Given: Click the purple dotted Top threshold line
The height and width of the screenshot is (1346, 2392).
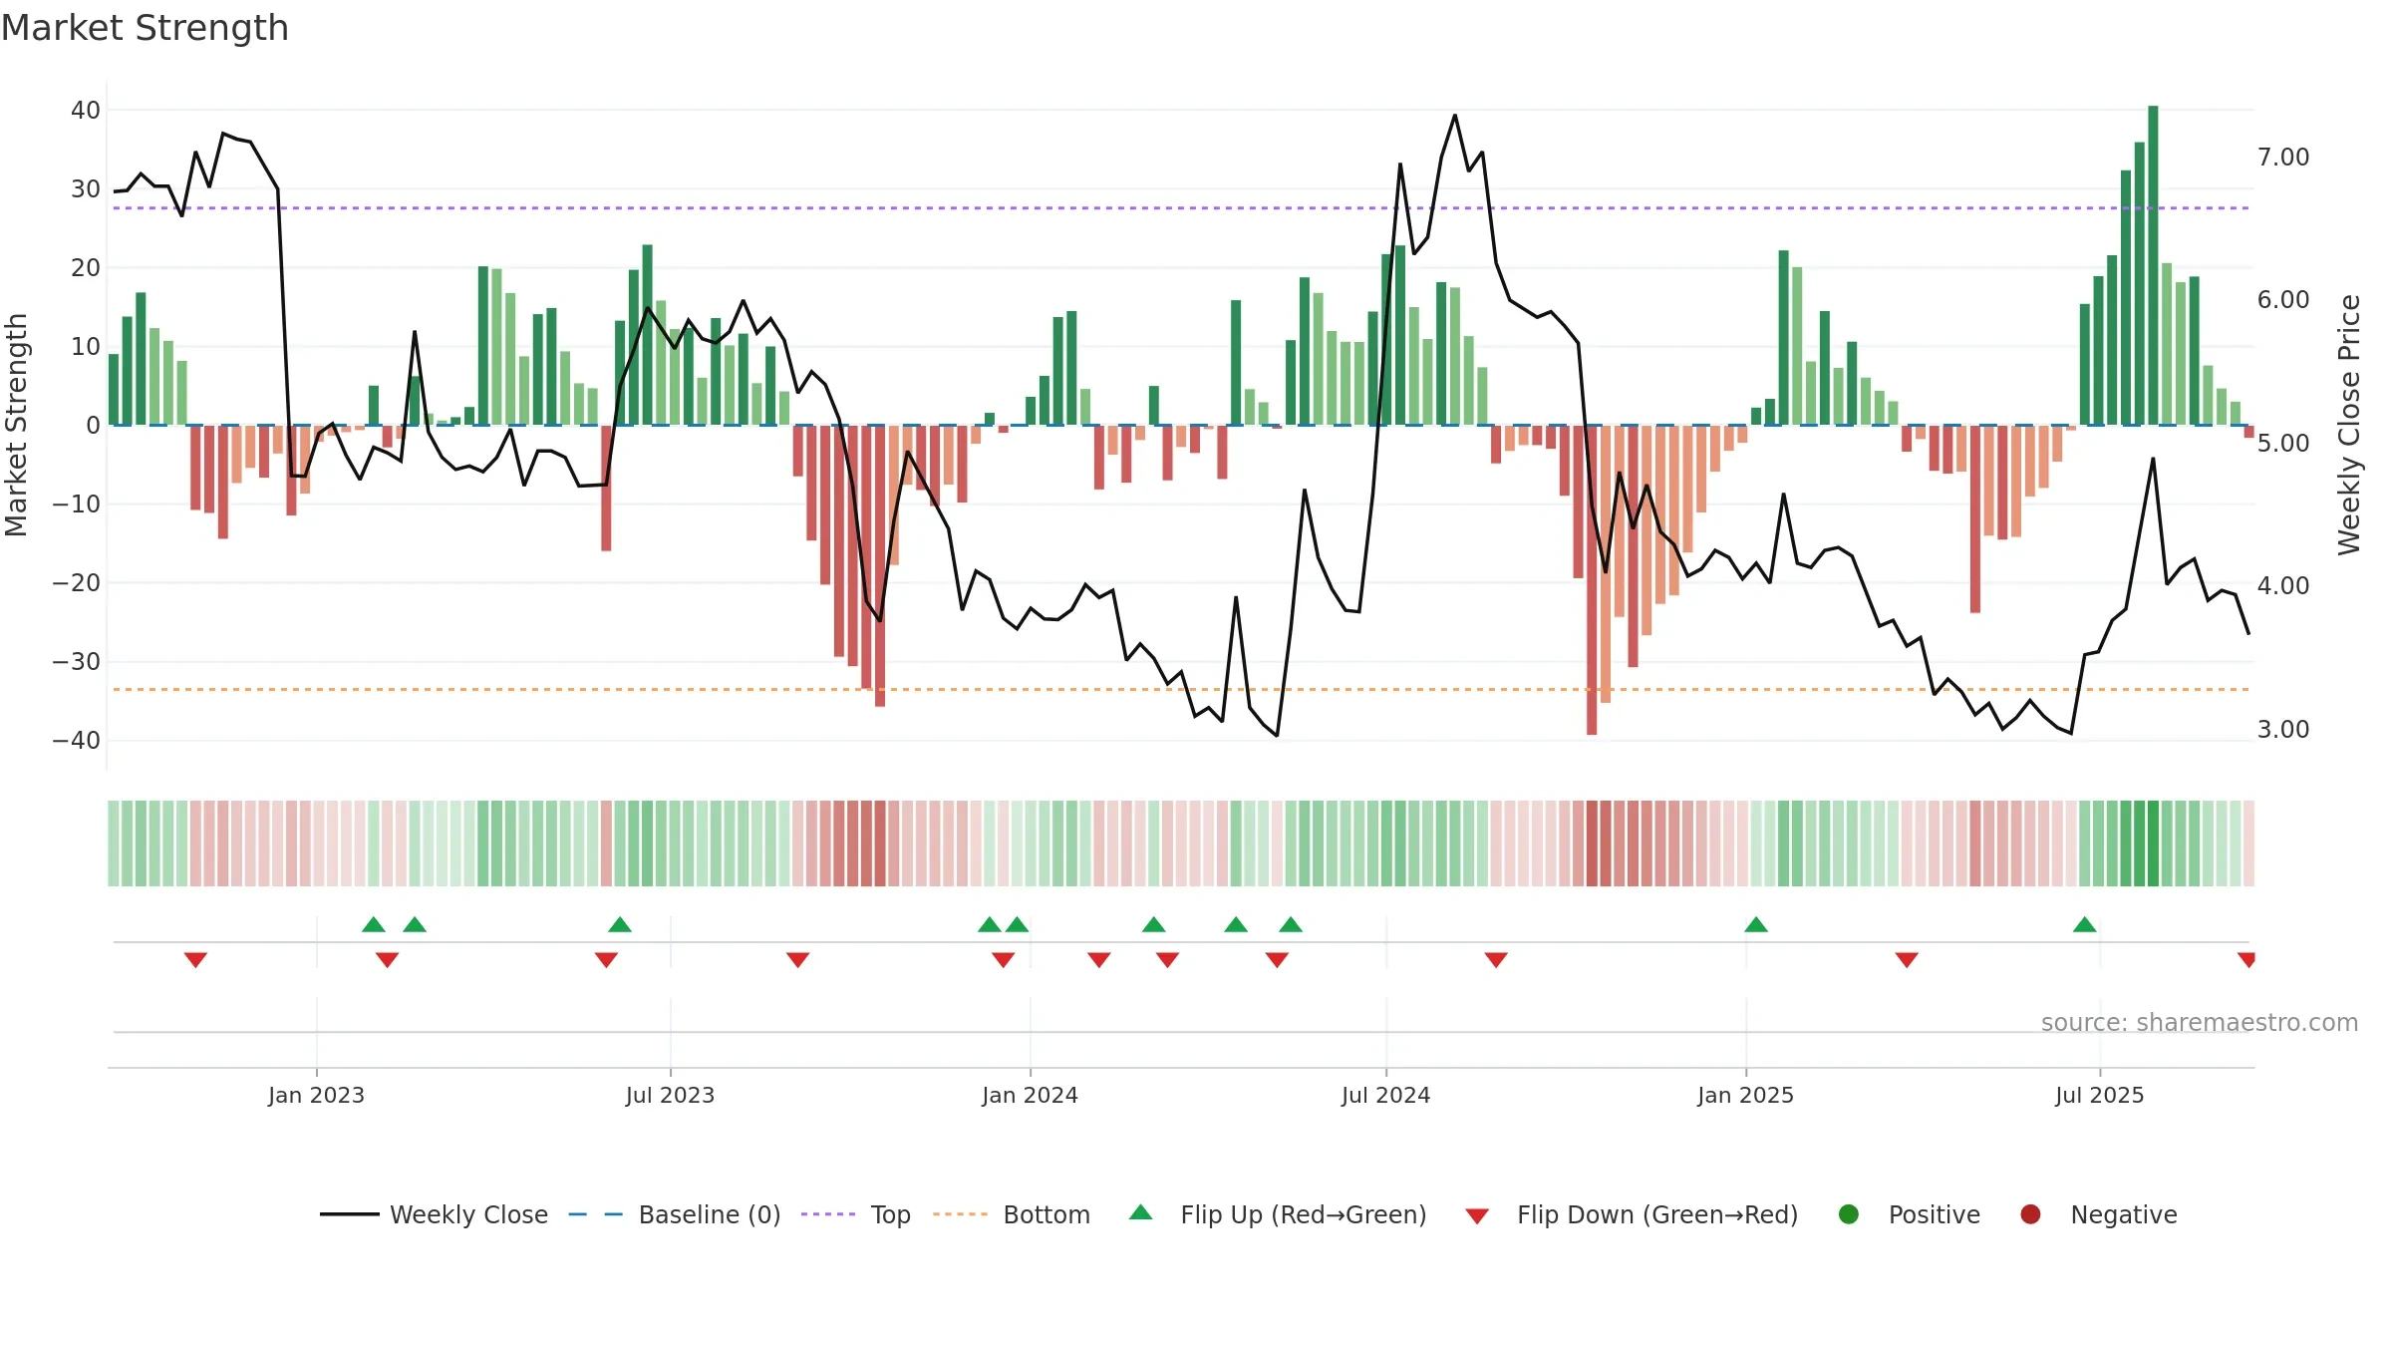Looking at the screenshot, I should click(x=1181, y=208).
